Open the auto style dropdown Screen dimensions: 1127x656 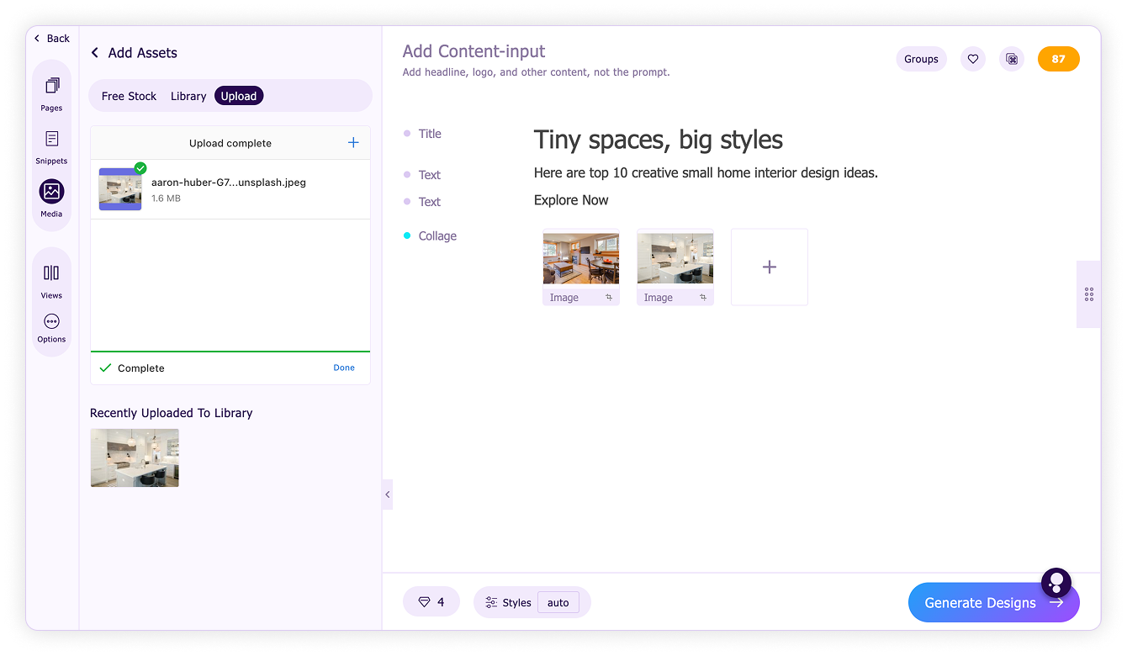558,602
